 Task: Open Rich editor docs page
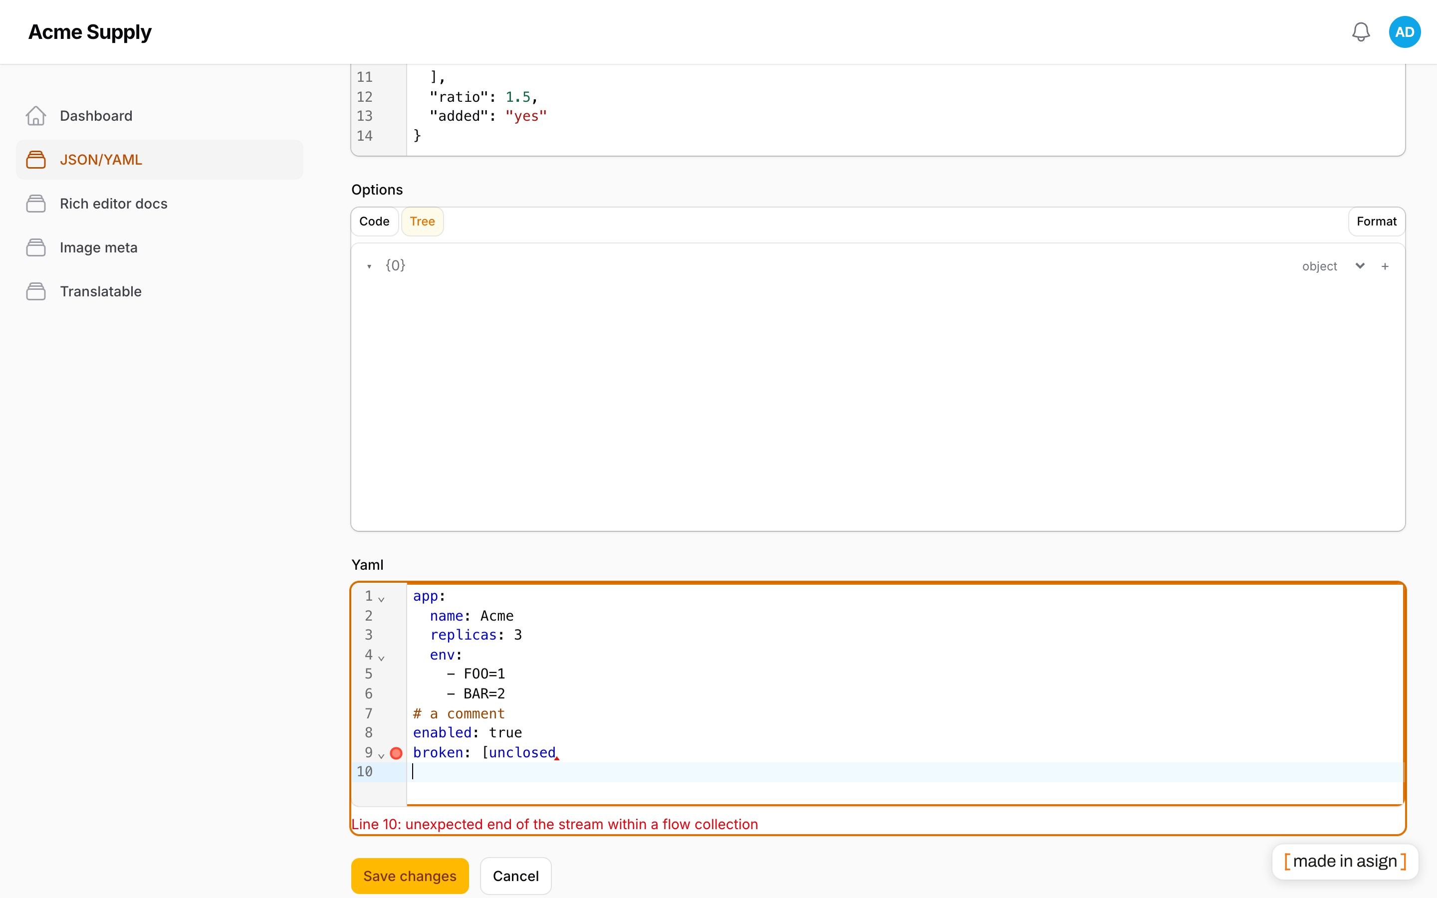tap(159, 204)
